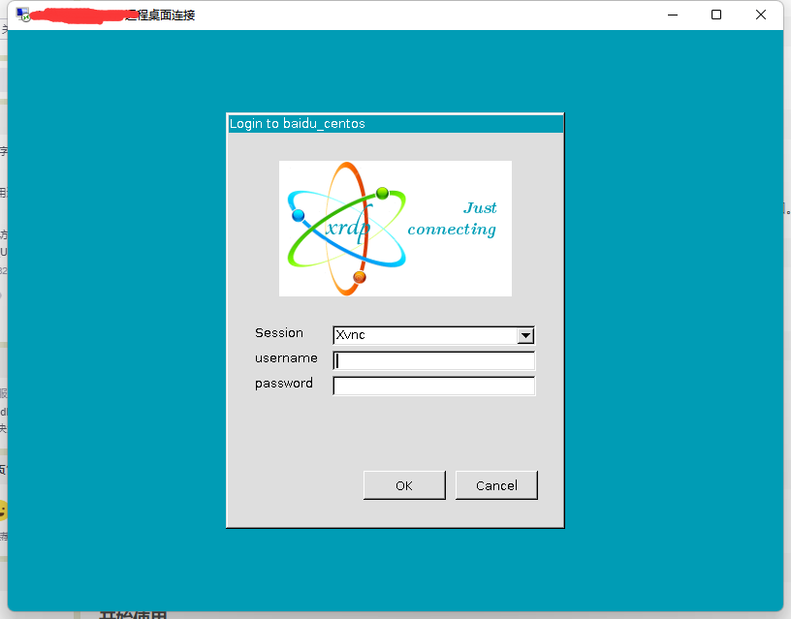791x619 pixels.
Task: Dismiss the login dialog with Cancel
Action: 496,485
